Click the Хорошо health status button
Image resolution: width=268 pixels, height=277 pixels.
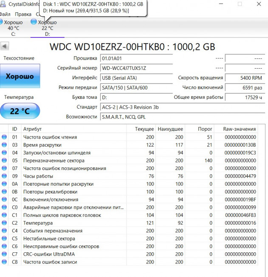(20, 76)
